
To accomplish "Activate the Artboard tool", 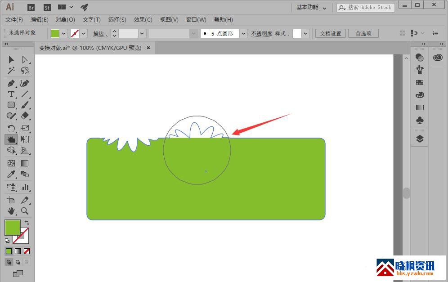I will point(11,200).
